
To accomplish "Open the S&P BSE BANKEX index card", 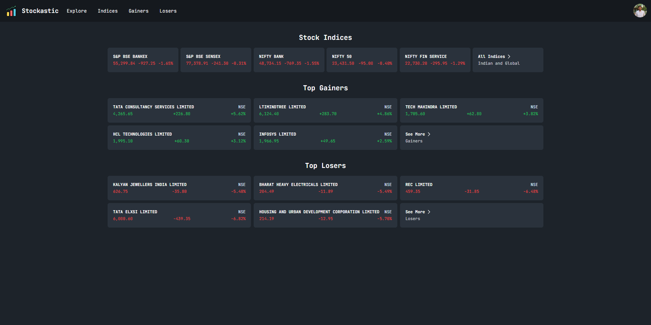I will 143,60.
